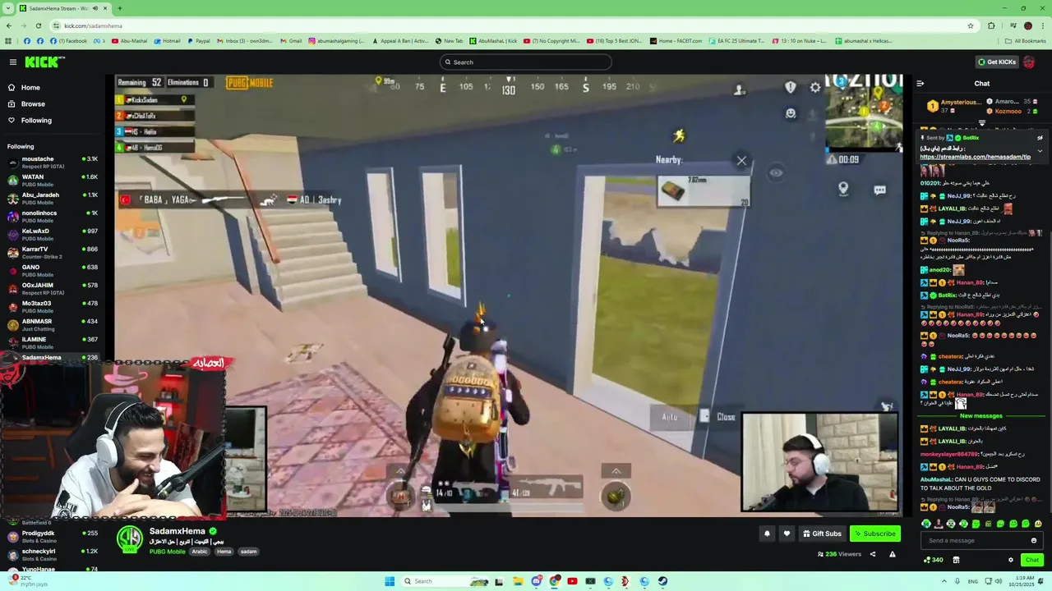Open WATAN channel in Following list
This screenshot has width=1052, height=591.
pyautogui.click(x=53, y=180)
